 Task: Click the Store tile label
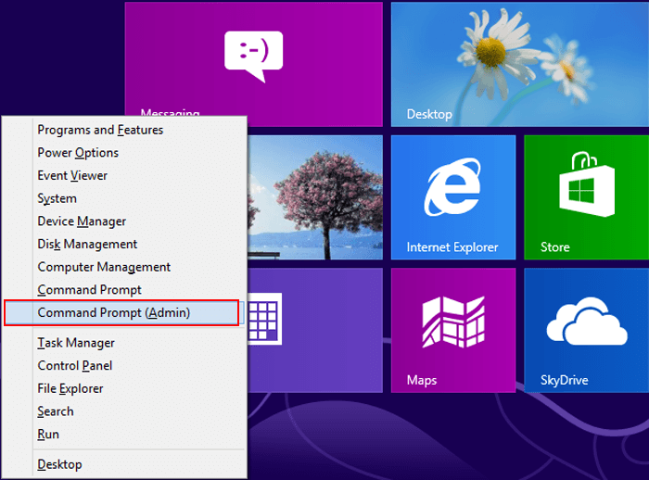(555, 247)
